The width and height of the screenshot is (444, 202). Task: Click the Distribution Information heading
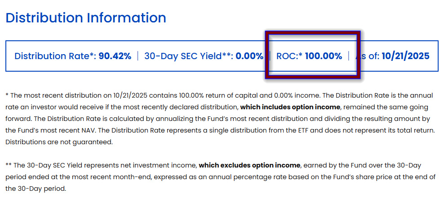click(x=86, y=18)
